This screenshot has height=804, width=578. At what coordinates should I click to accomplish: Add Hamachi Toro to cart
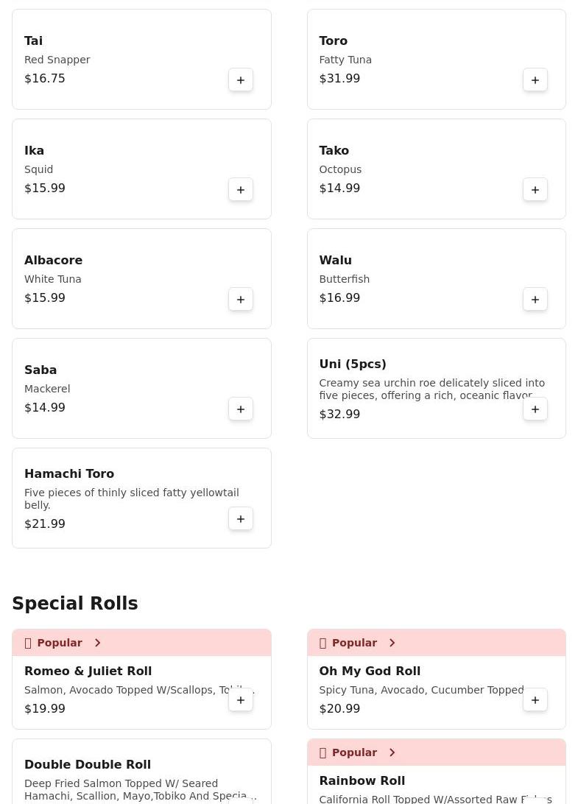click(x=241, y=519)
